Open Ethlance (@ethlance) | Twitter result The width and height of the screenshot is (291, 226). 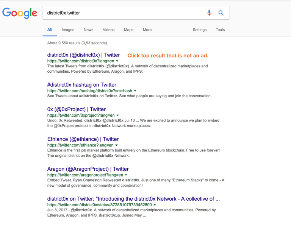[83, 139]
